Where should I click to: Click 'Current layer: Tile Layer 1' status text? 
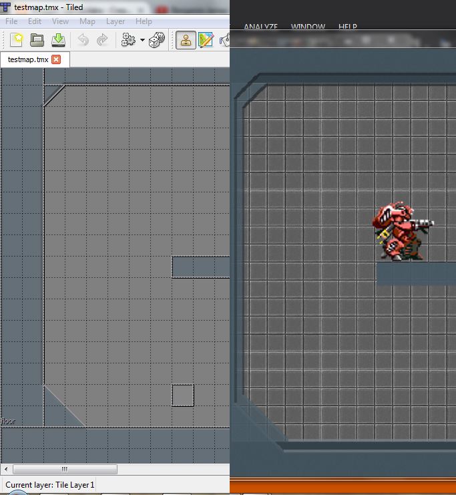tap(49, 485)
